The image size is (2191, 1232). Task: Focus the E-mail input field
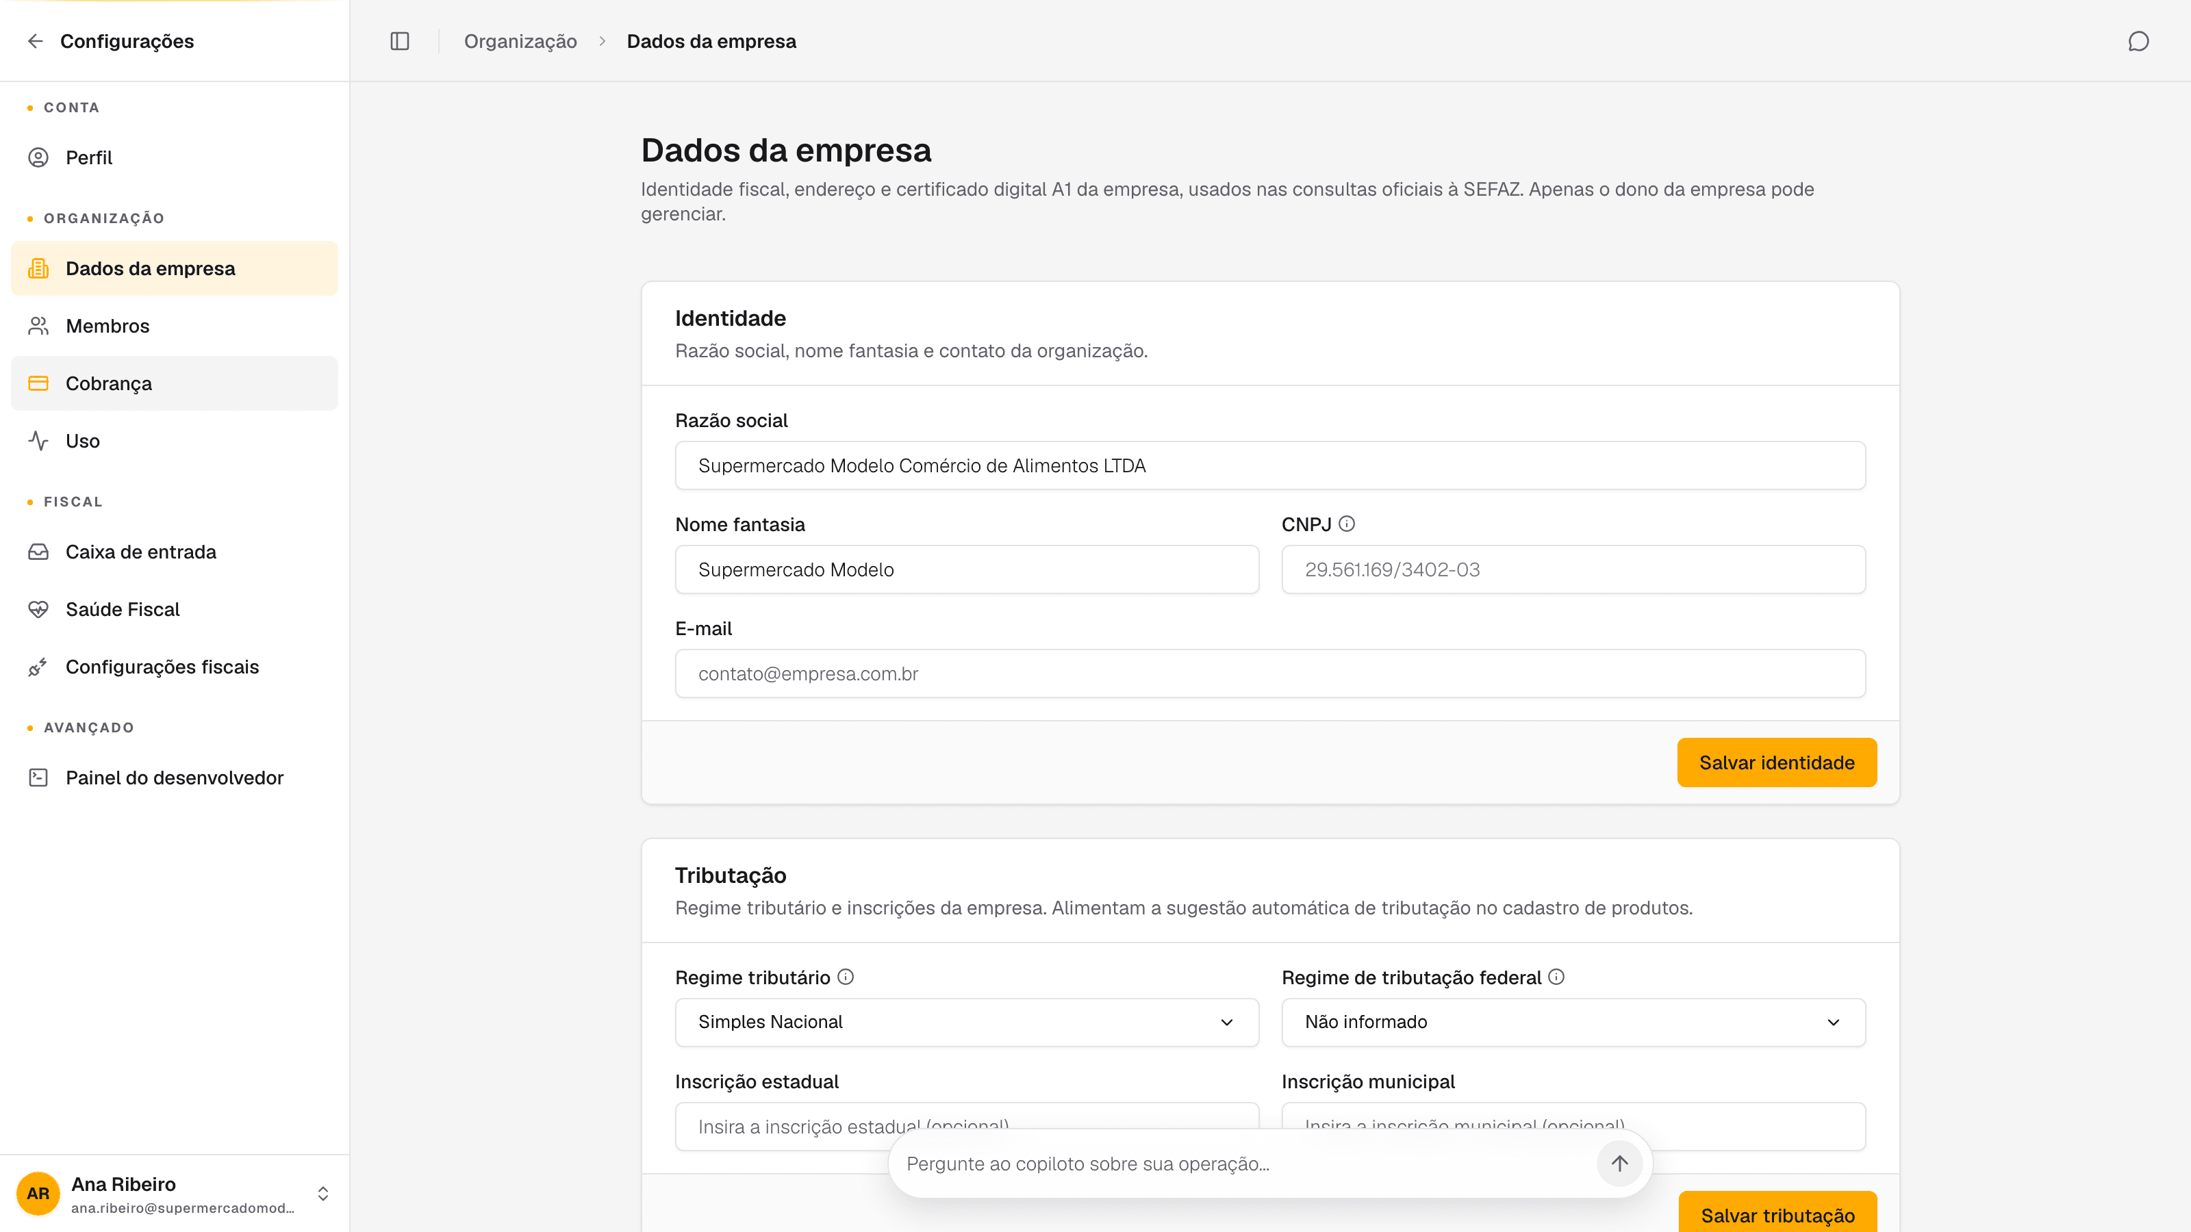point(1271,673)
